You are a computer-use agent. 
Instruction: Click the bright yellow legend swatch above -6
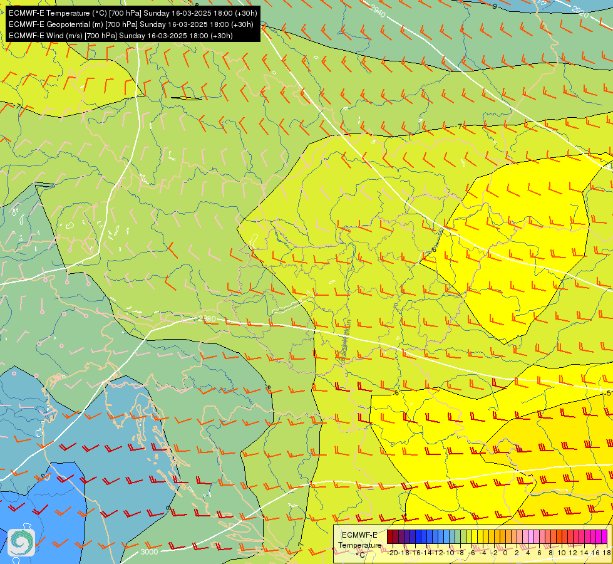(x=475, y=537)
